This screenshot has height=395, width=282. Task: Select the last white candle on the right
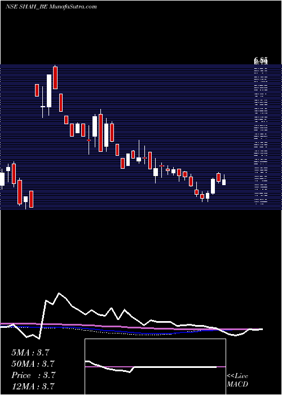[x=224, y=182]
